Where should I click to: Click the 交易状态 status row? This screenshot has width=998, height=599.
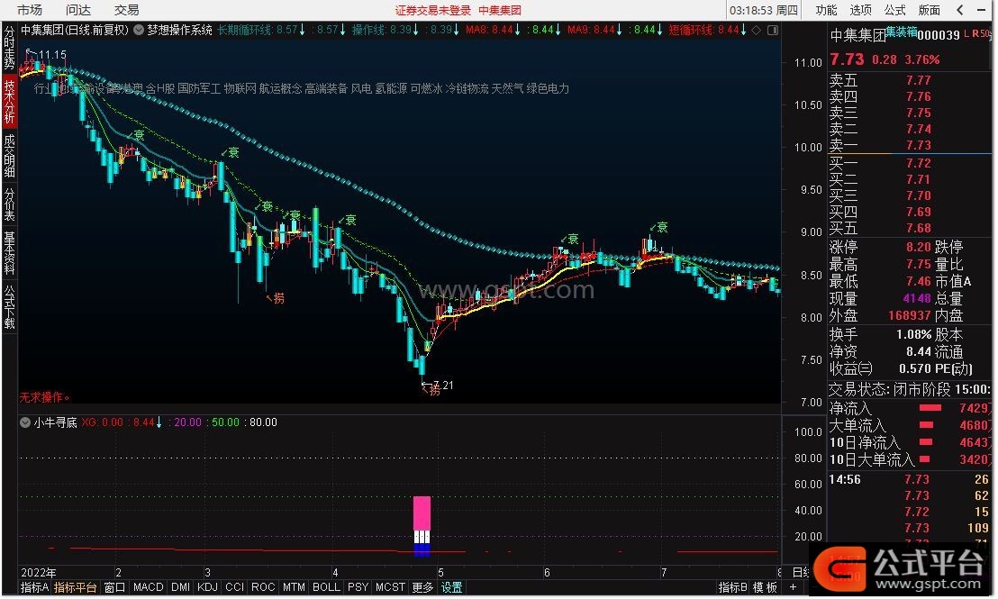910,389
